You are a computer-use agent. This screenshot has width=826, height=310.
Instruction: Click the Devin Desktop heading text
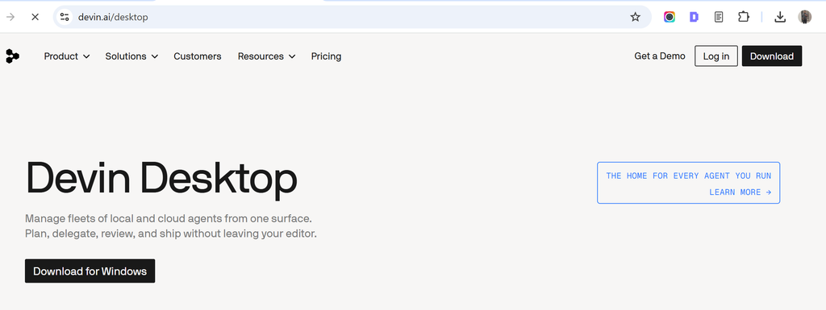coord(161,179)
